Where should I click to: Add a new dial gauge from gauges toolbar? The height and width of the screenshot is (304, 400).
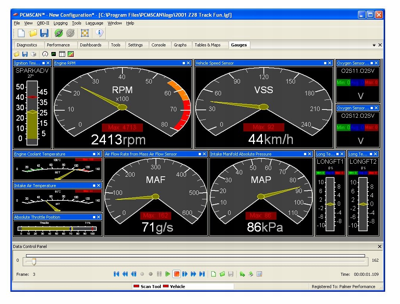45,54
